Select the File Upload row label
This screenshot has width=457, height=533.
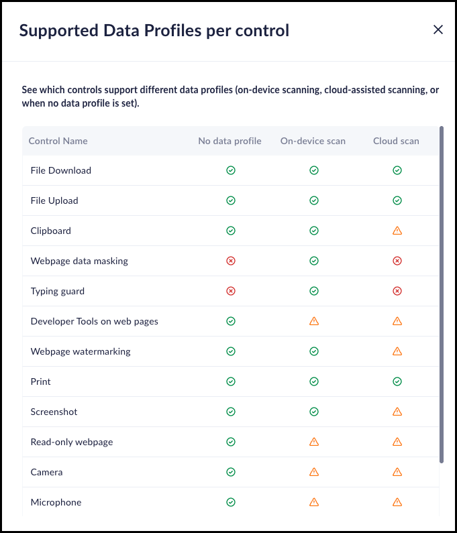pyautogui.click(x=54, y=200)
